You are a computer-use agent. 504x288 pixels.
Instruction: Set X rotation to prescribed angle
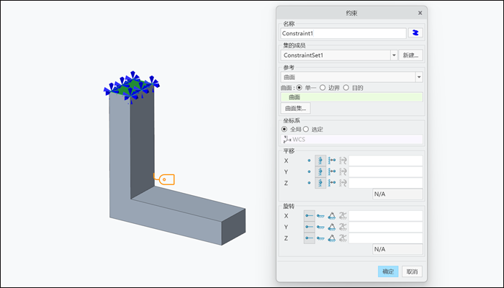click(x=331, y=216)
